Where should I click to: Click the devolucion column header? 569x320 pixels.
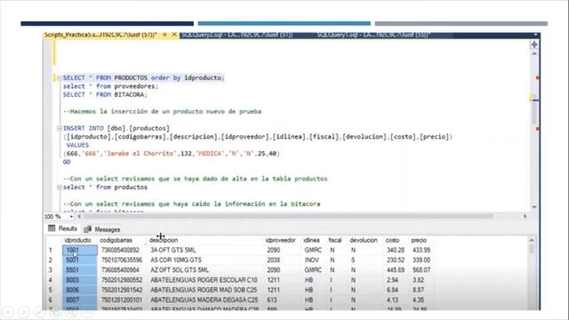point(364,240)
